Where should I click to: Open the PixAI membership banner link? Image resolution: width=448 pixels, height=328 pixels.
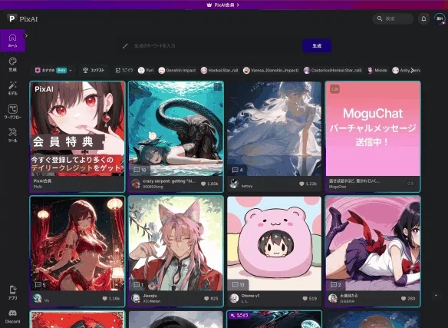[223, 5]
